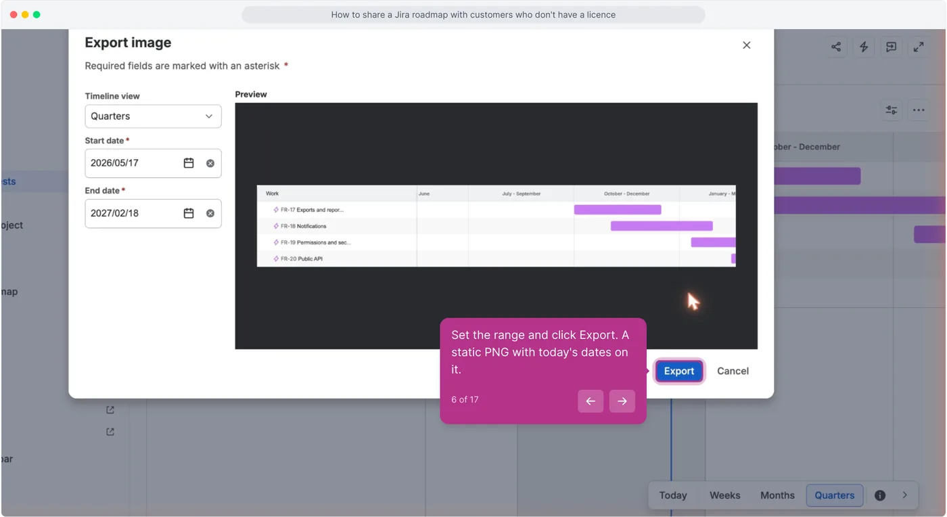Open the lightning bolt automation menu
This screenshot has width=947, height=517.
tap(864, 47)
